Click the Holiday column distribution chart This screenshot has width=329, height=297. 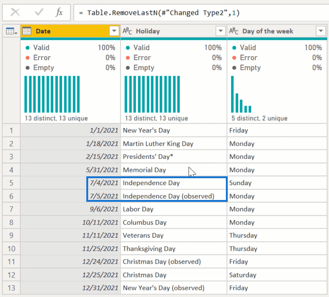pos(152,94)
